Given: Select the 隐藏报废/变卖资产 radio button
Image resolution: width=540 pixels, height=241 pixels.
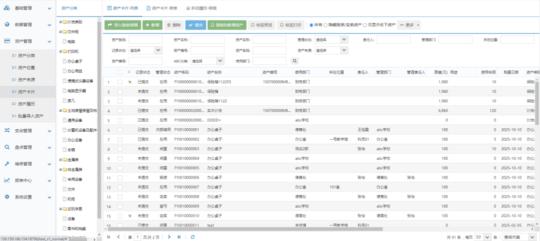Looking at the screenshot, I should (326, 25).
